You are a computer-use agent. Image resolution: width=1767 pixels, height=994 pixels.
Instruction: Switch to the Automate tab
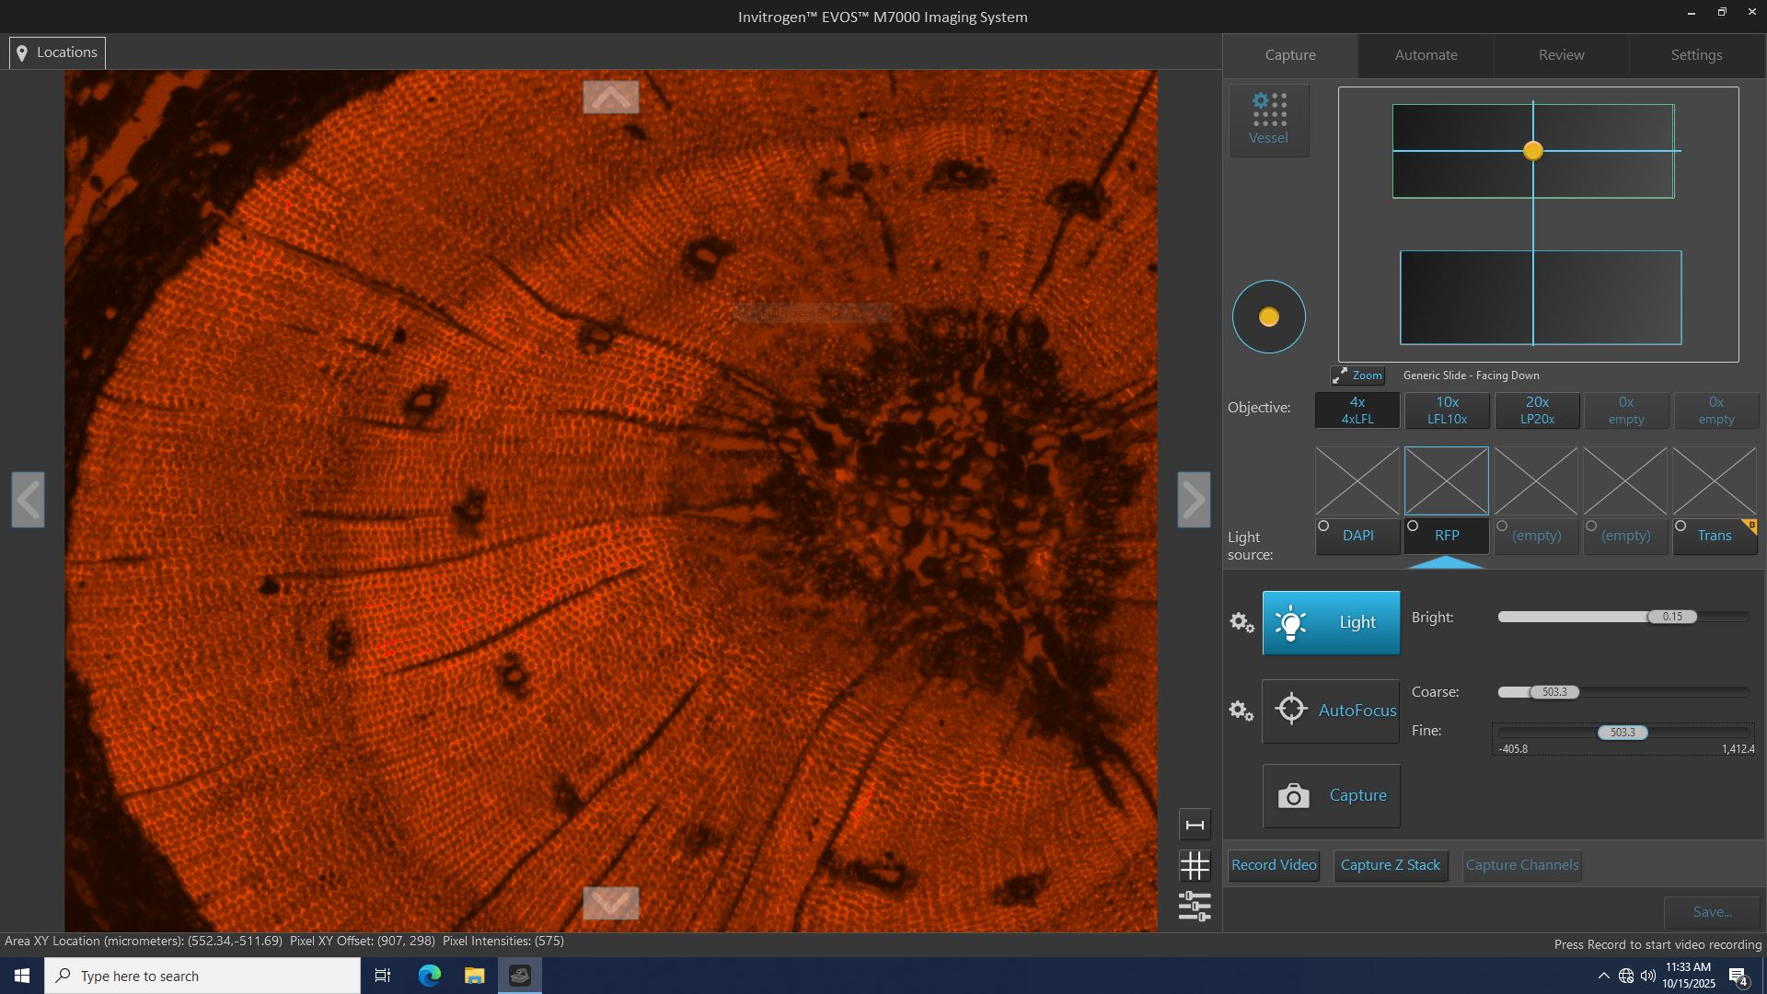tap(1426, 55)
